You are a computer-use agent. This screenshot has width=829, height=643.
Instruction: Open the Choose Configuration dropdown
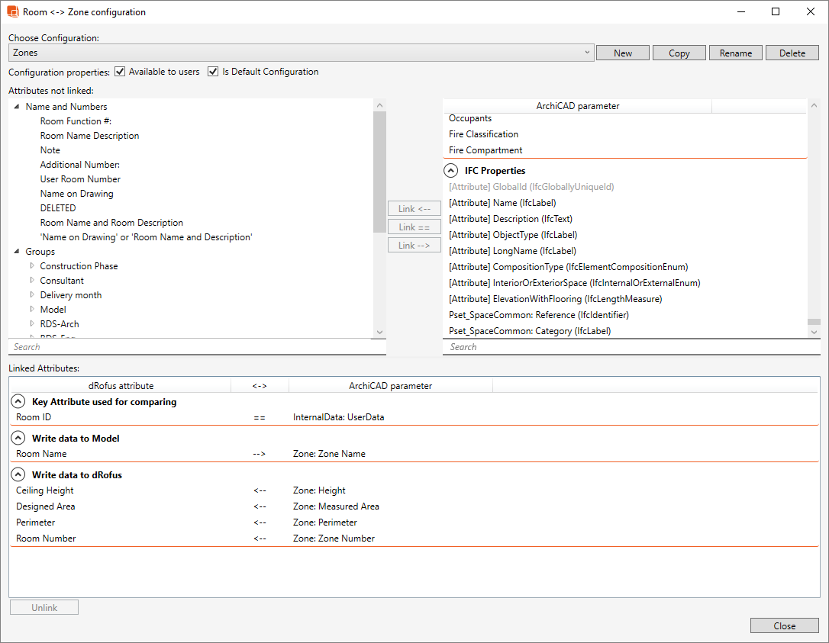(x=586, y=53)
